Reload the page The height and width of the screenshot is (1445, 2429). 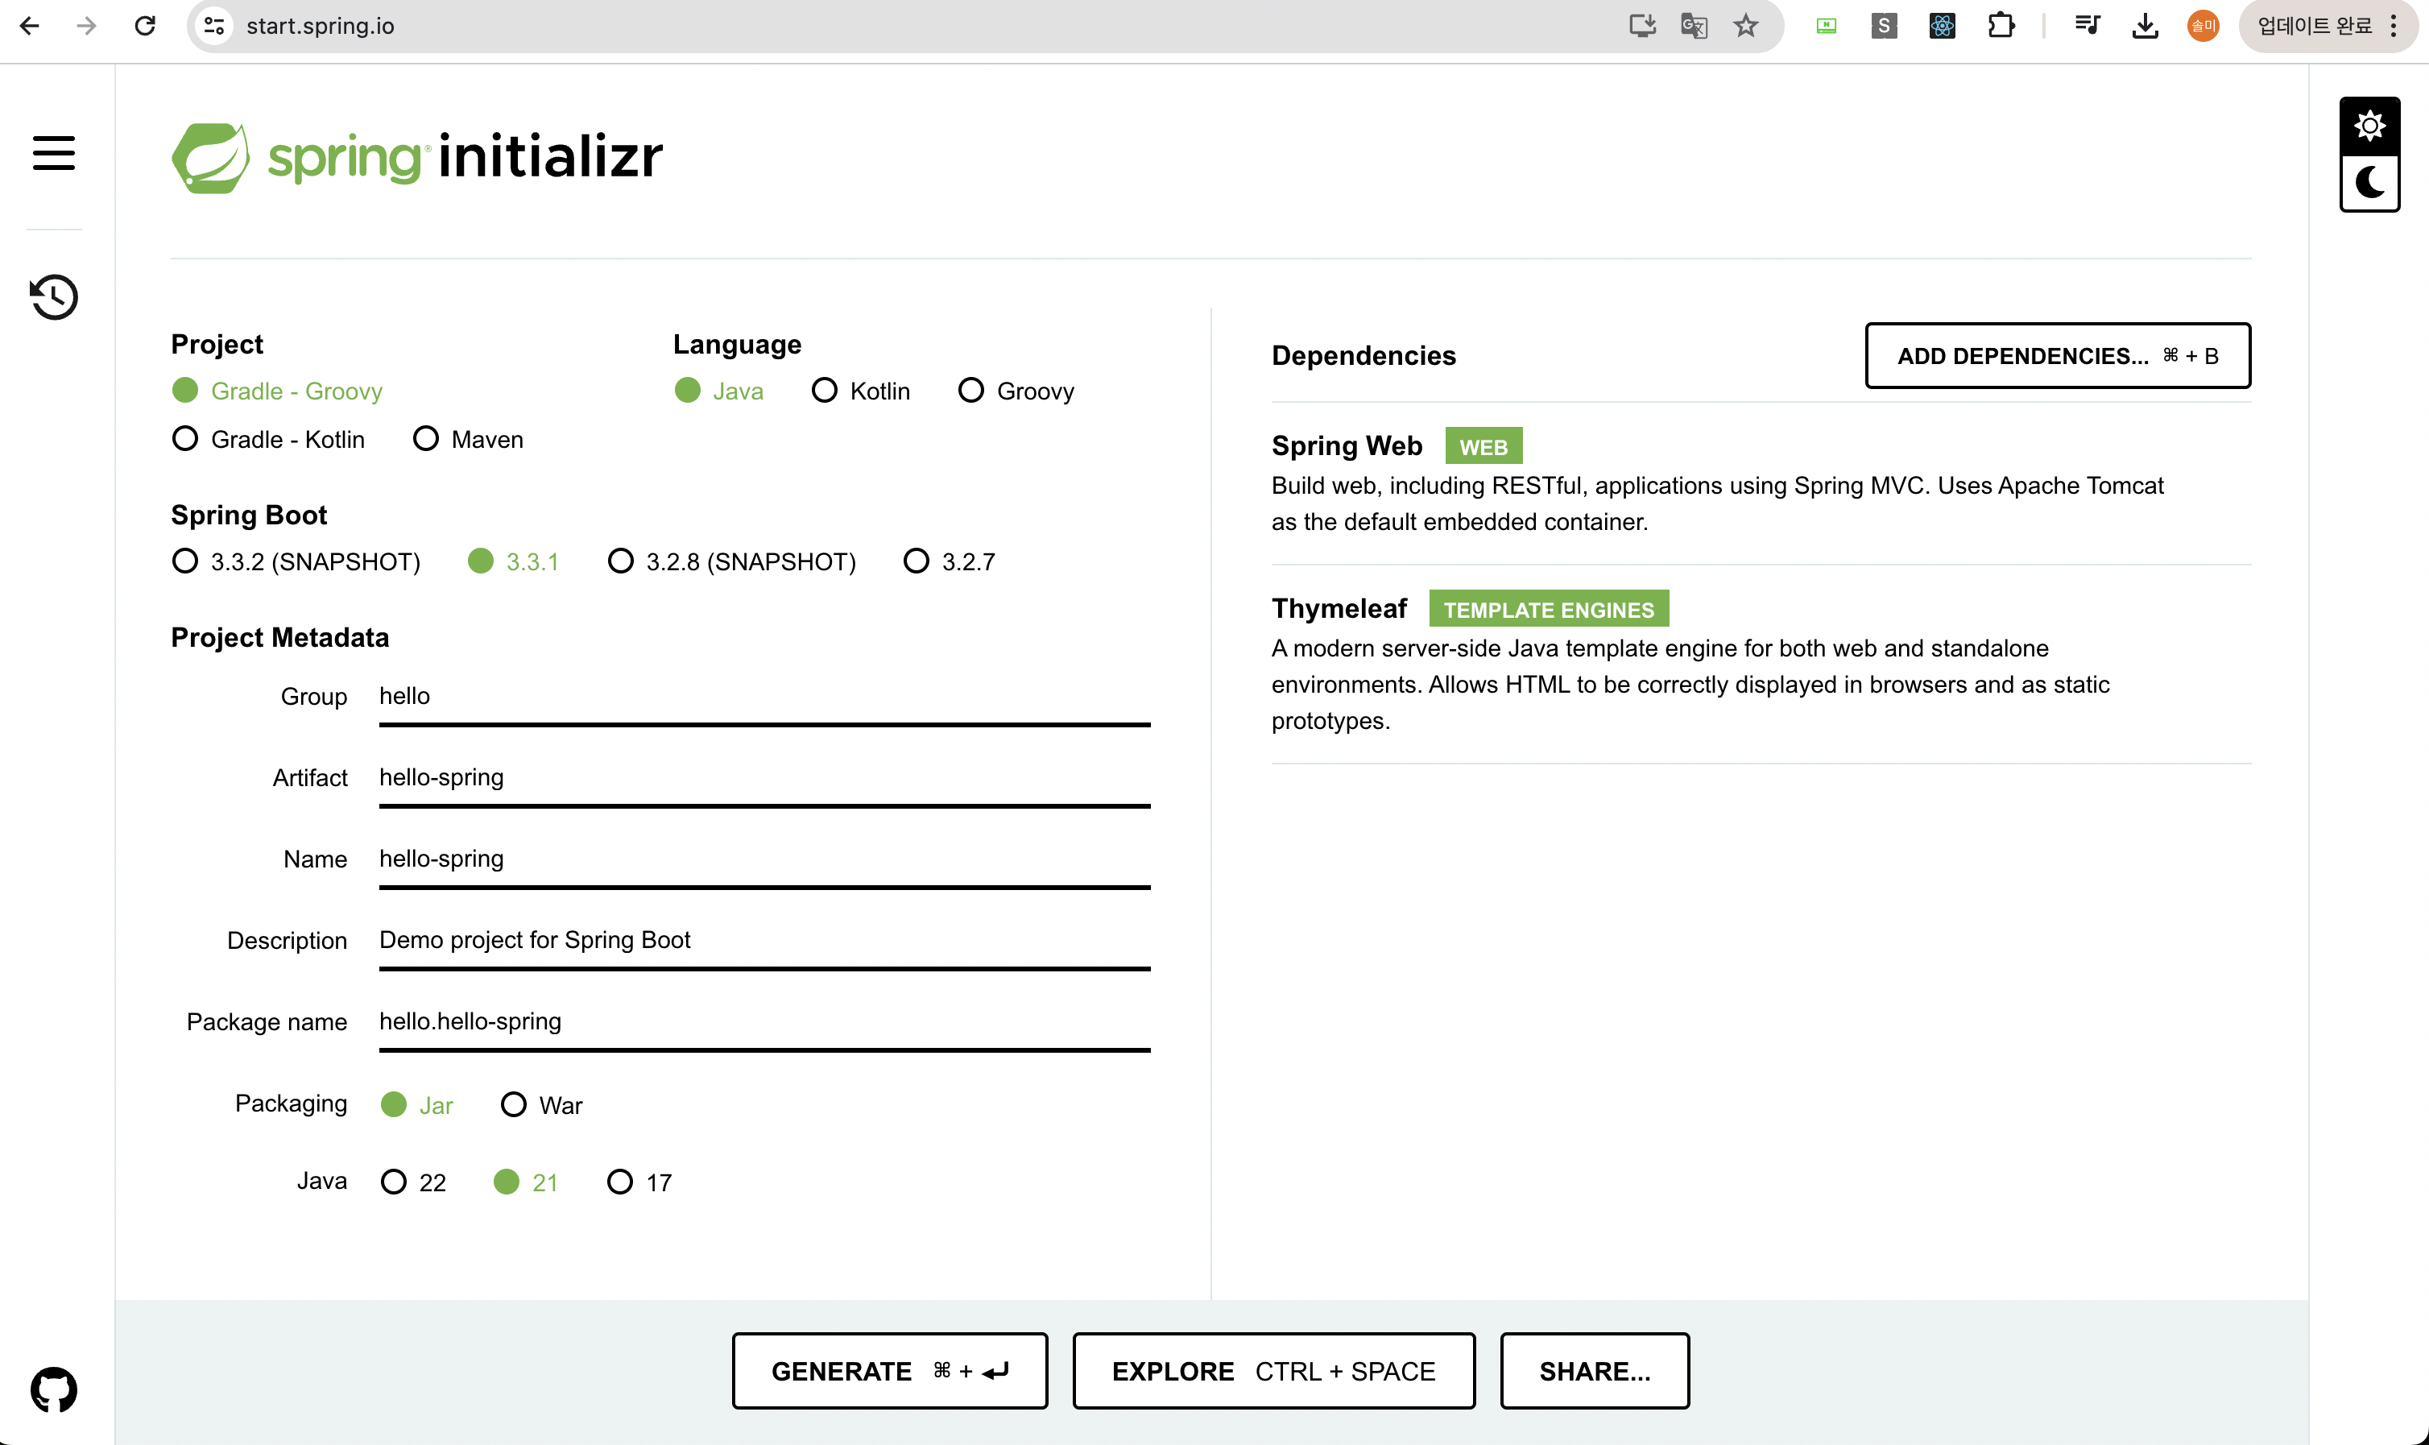pyautogui.click(x=145, y=27)
